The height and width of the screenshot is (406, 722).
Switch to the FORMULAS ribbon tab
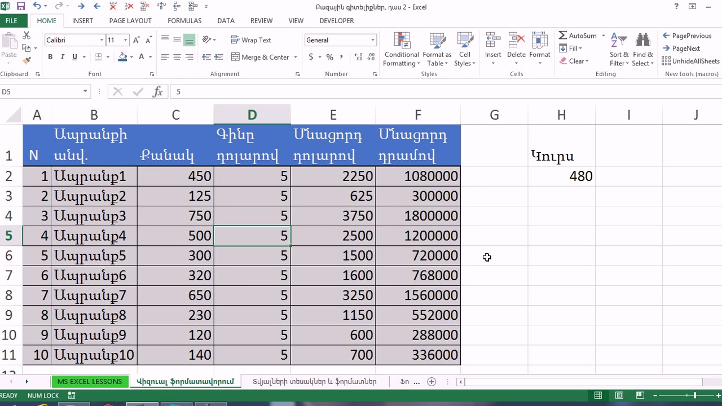184,21
